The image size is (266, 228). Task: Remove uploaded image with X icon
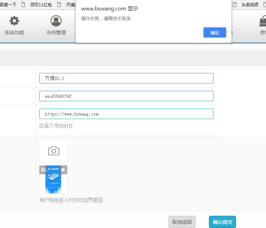point(63,170)
